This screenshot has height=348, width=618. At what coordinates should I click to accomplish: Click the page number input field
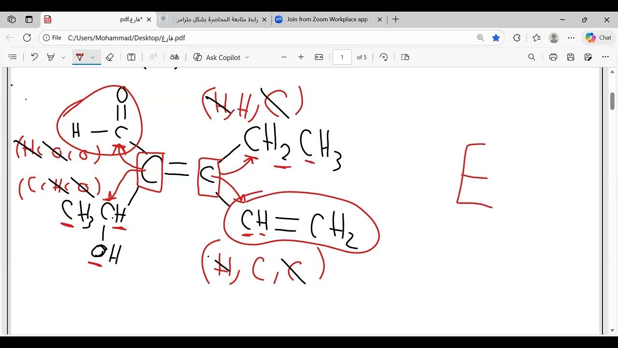[342, 57]
